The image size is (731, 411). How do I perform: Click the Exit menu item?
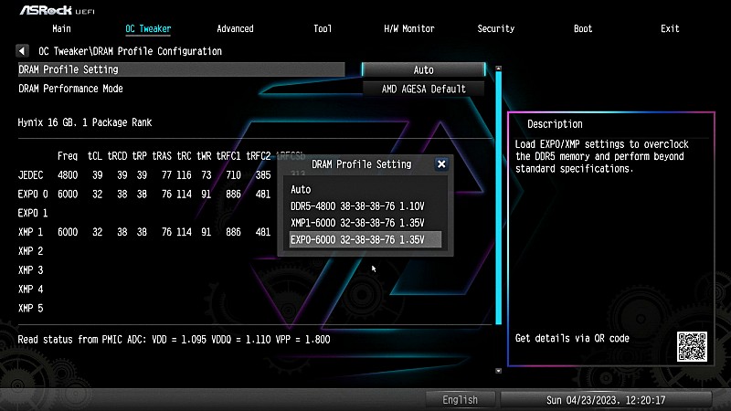coord(670,29)
